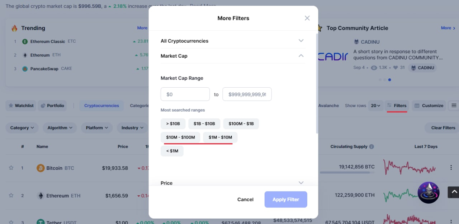The image size is (459, 224).
Task: Expand the All Cryptocurrencies section
Action: point(233,41)
